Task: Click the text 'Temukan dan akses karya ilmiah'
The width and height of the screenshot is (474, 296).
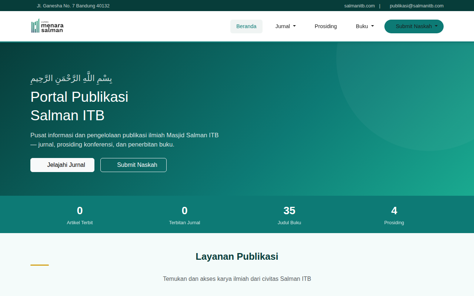Action: [237, 279]
